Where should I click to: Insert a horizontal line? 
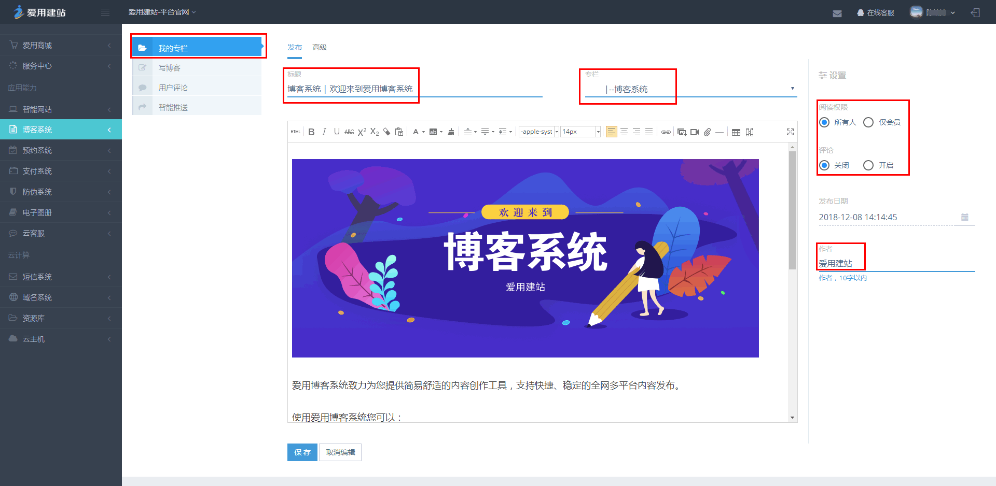pyautogui.click(x=720, y=132)
